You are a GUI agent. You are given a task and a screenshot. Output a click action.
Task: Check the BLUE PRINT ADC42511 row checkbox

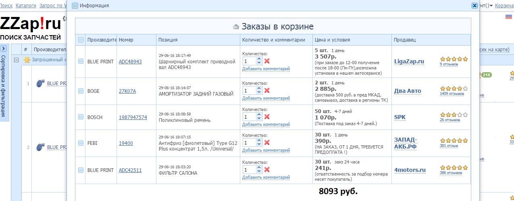[x=81, y=170]
